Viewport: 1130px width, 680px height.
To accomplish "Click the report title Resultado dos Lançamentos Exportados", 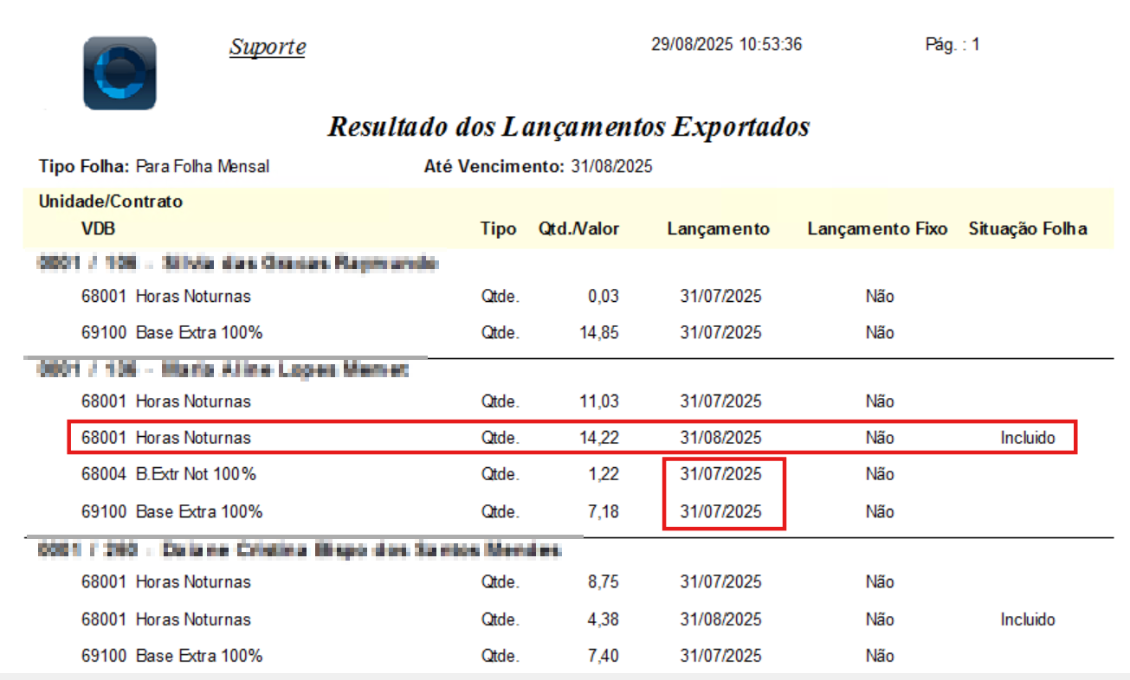I will tap(568, 127).
